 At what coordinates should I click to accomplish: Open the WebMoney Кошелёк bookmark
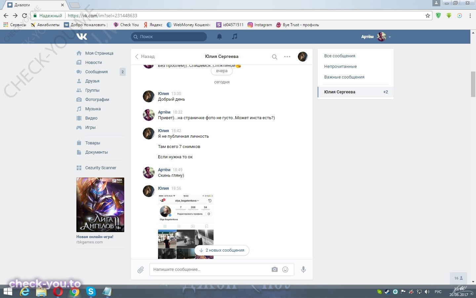189,25
